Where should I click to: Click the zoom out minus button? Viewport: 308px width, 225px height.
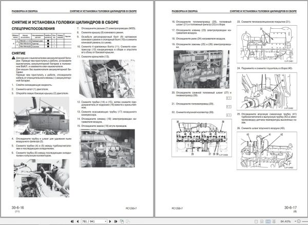(x=299, y=221)
